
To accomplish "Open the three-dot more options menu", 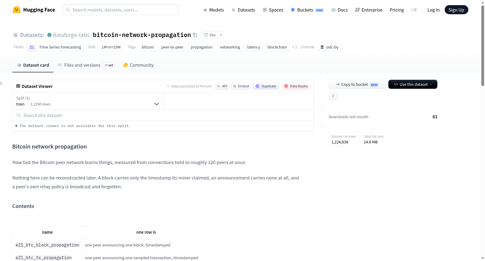I will click(x=333, y=96).
